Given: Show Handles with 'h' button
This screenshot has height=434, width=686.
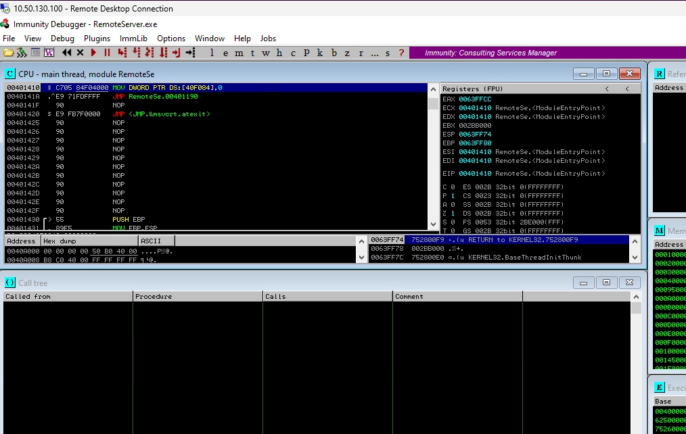Looking at the screenshot, I should [x=279, y=53].
